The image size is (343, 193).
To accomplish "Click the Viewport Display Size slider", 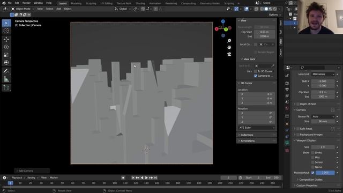I will pyautogui.click(x=323, y=147).
